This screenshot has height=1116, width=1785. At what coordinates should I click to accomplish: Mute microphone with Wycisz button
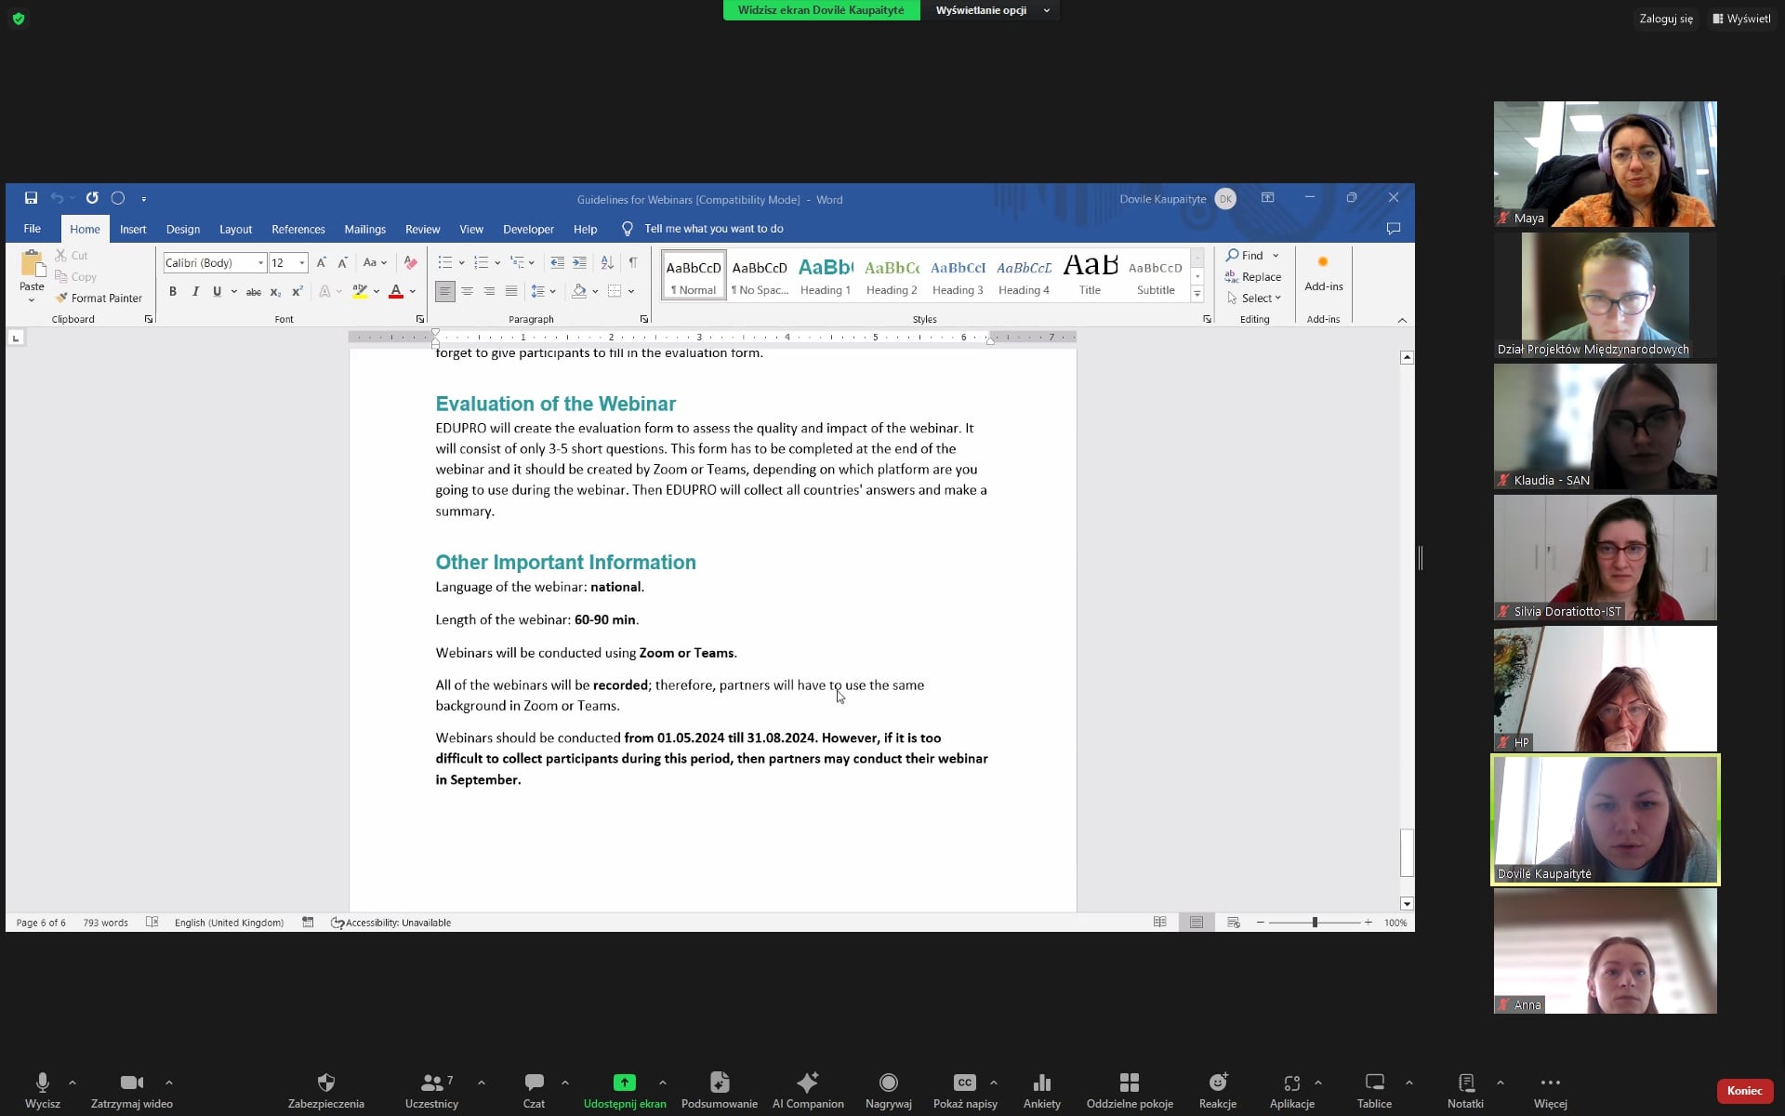(x=43, y=1090)
